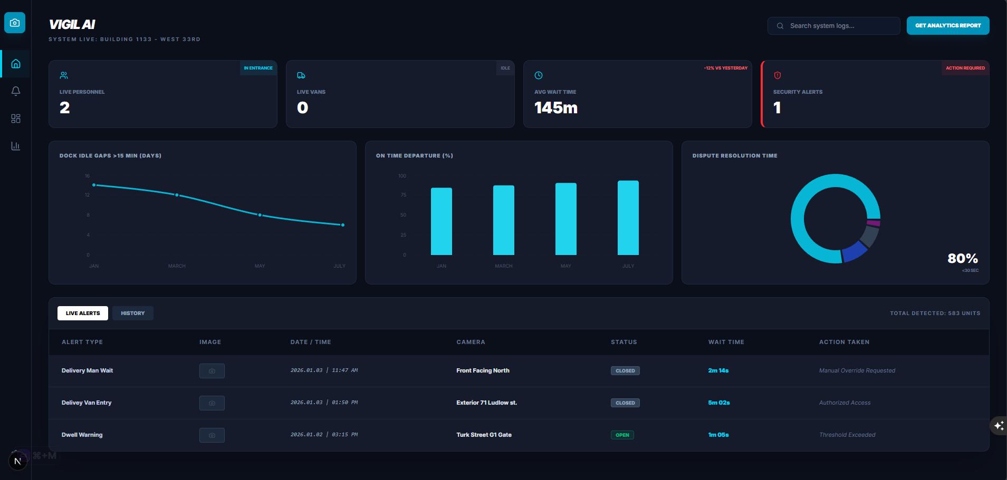Click the search magnifier icon
This screenshot has width=1007, height=480.
[780, 26]
